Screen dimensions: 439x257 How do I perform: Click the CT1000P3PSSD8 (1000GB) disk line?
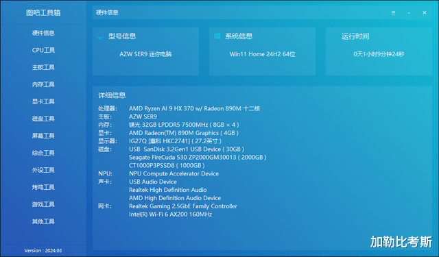(167, 166)
